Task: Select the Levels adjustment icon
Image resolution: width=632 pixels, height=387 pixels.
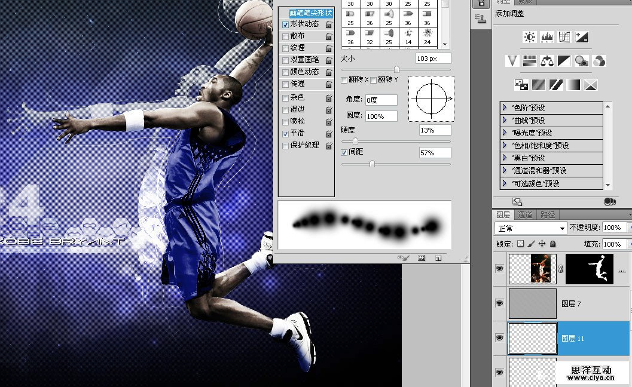Action: click(547, 36)
